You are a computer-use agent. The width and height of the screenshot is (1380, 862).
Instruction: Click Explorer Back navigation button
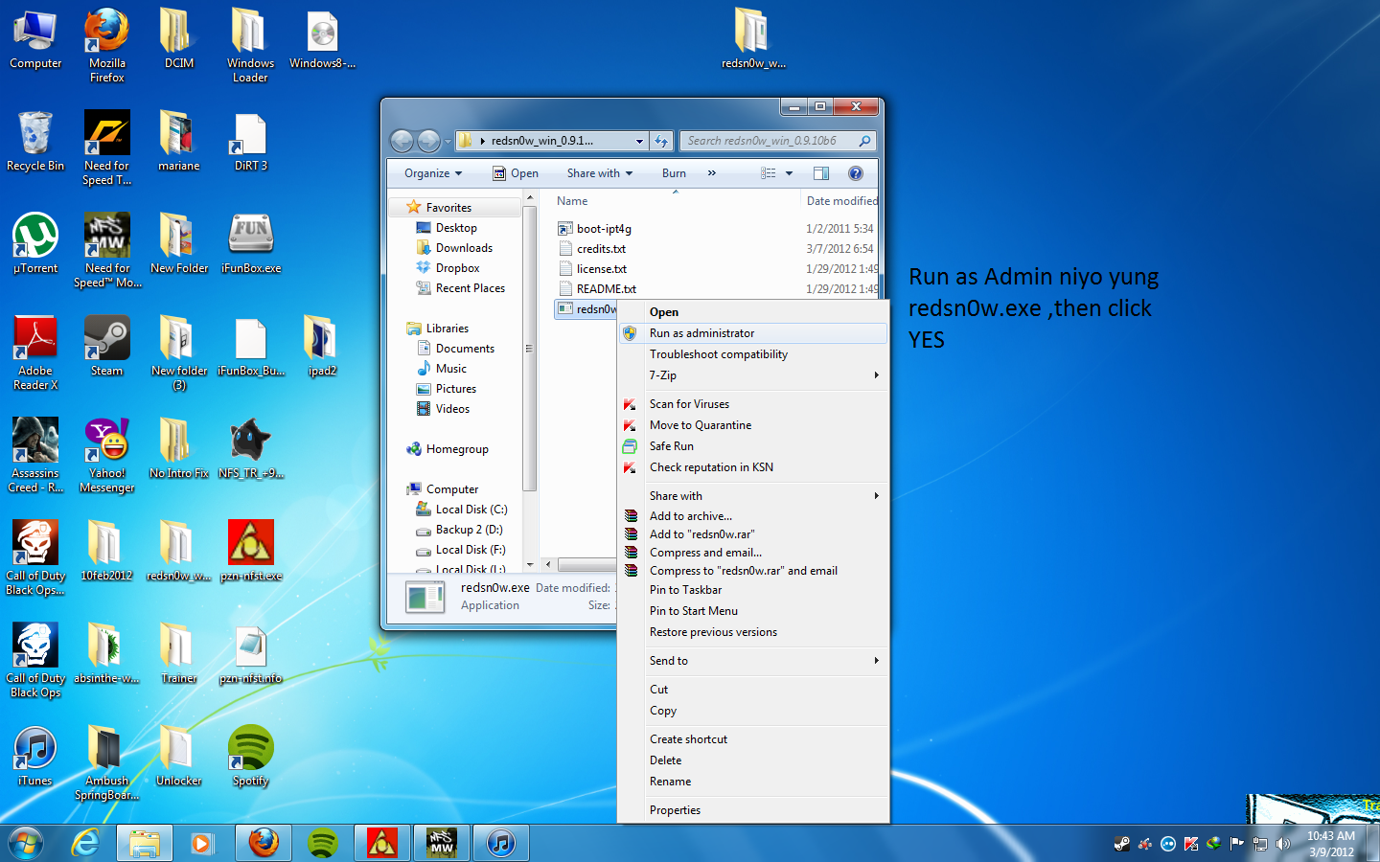point(402,141)
